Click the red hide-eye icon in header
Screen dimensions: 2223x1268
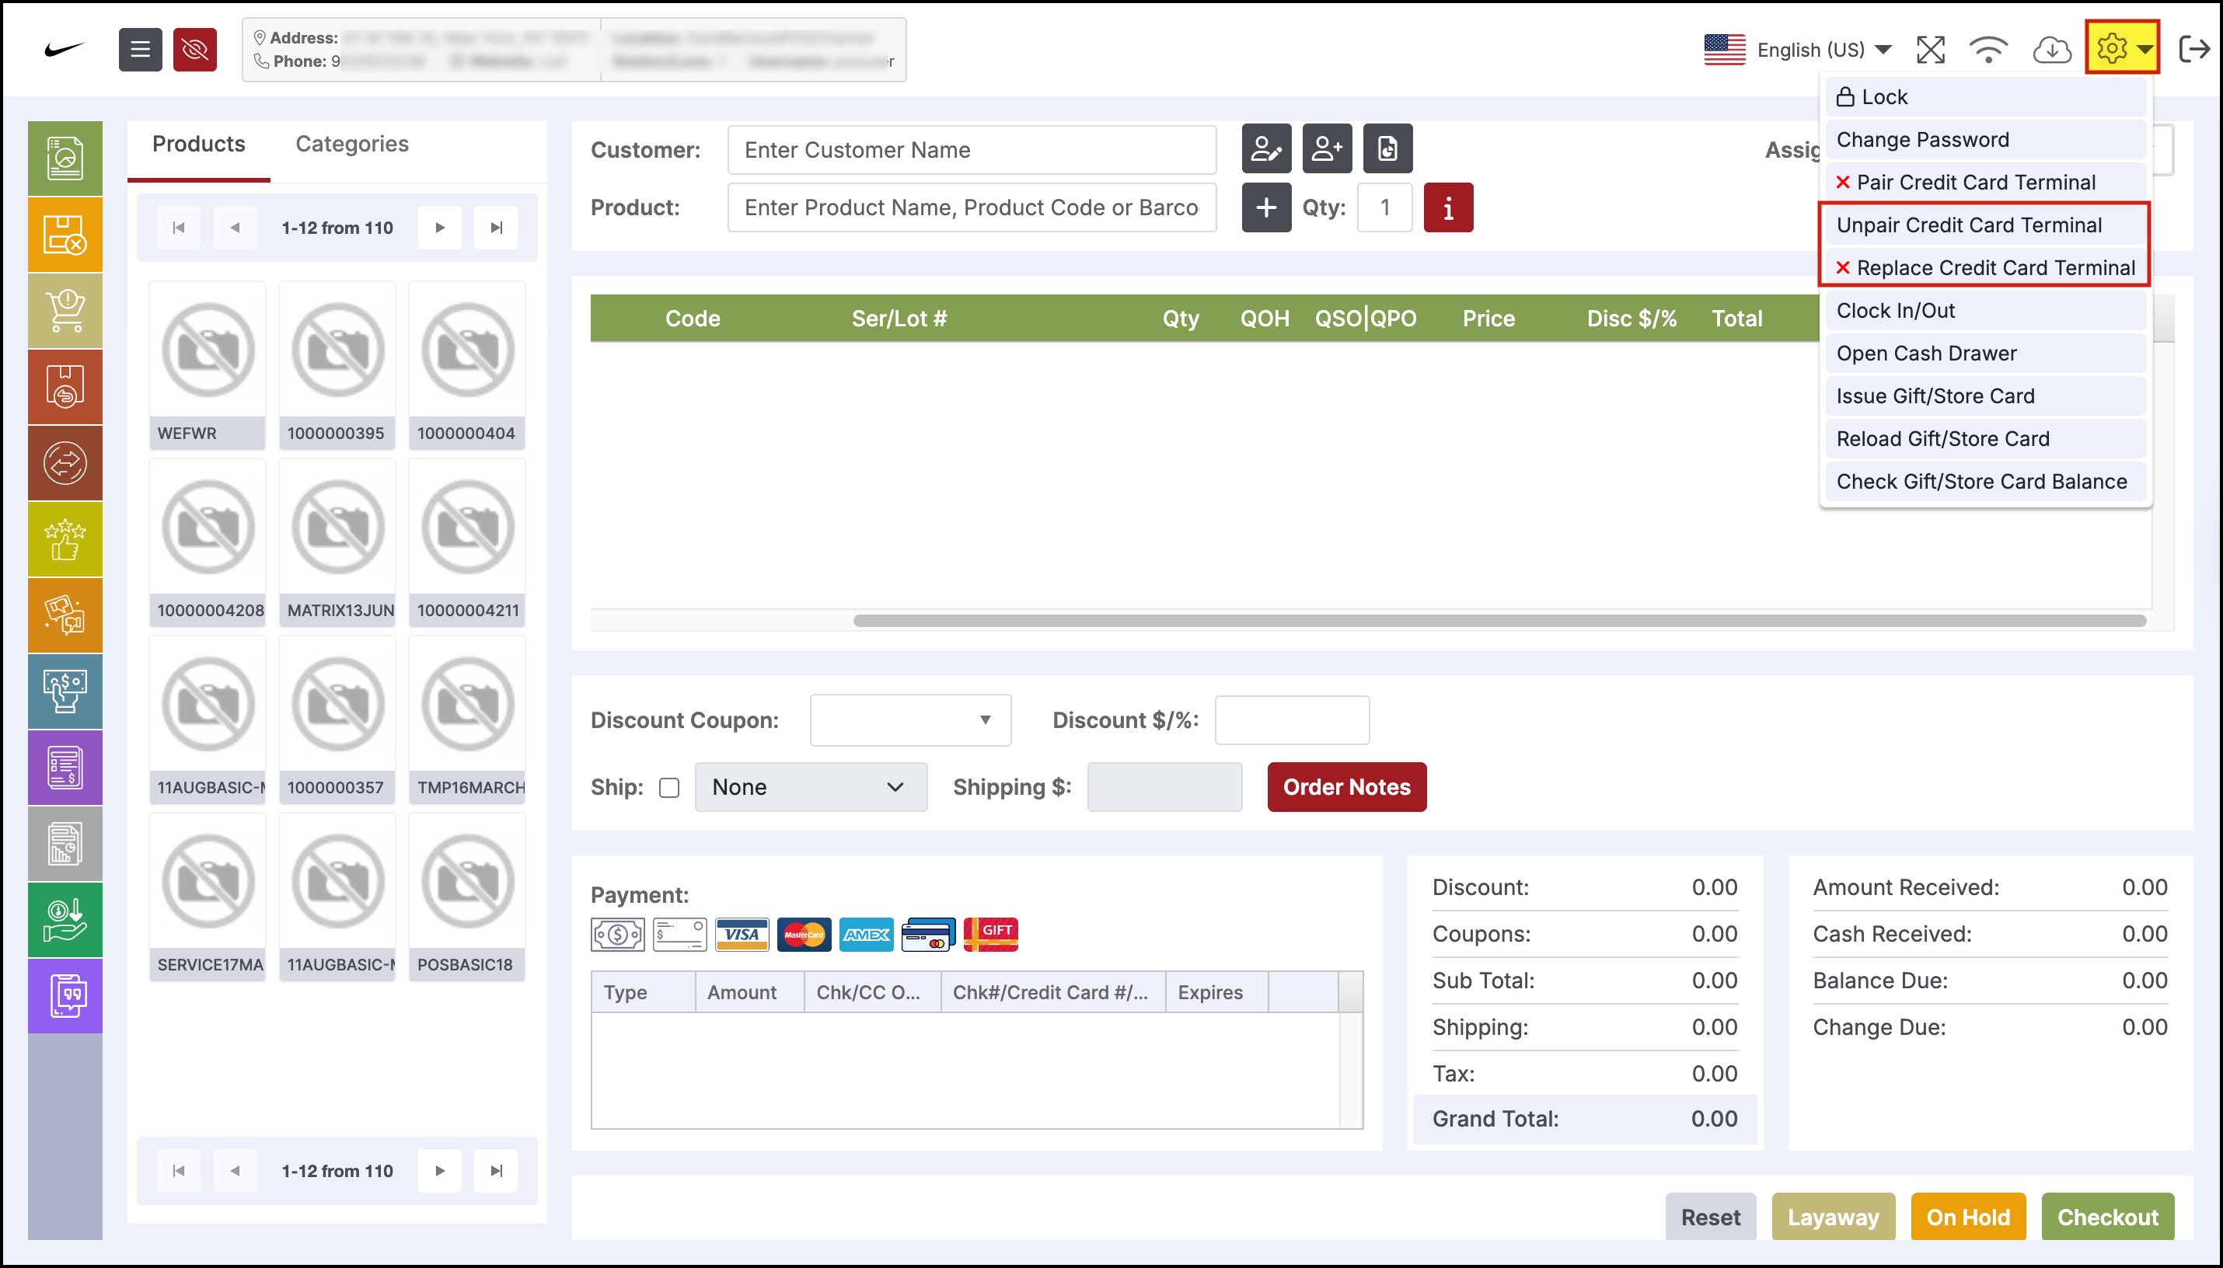pyautogui.click(x=194, y=50)
